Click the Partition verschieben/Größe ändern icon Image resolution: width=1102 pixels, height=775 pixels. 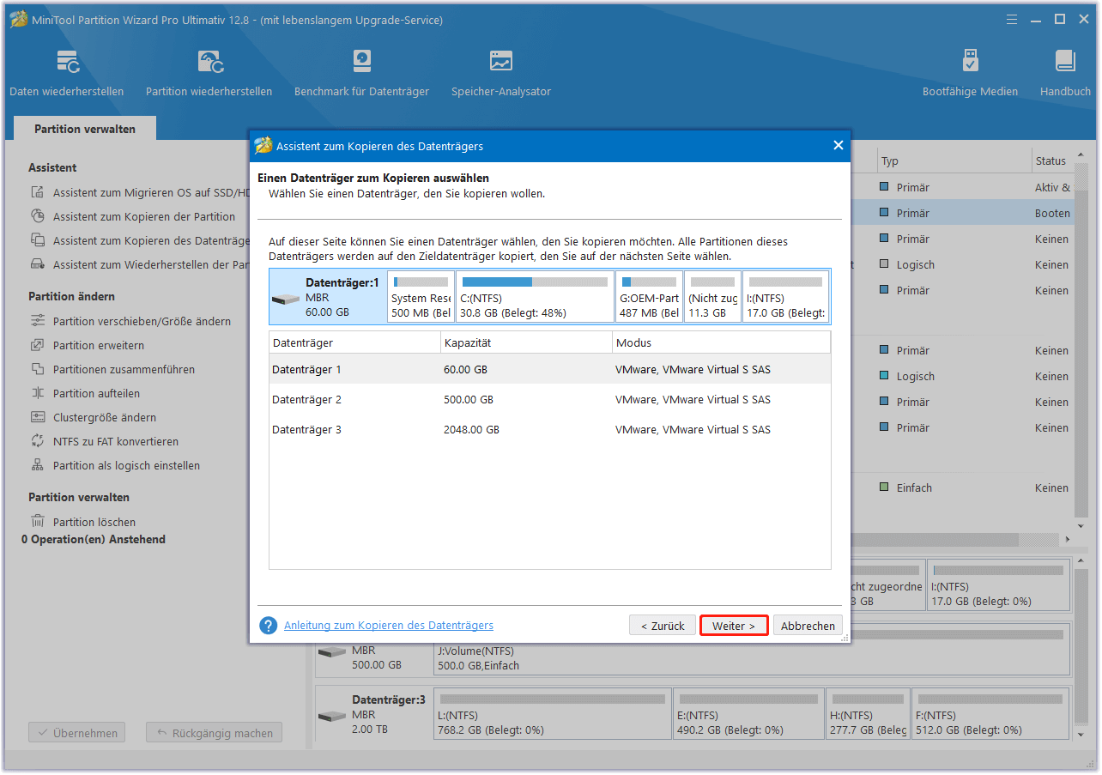pos(38,321)
